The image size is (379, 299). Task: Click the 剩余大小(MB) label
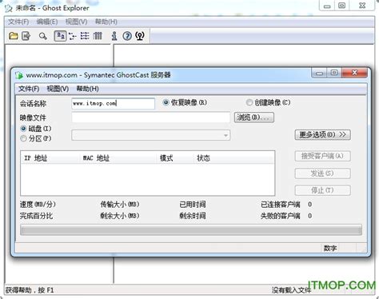coord(120,216)
